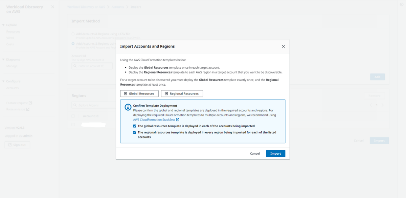The height and width of the screenshot is (198, 406).
Task: Click the download icon in Global Resources button
Action: [126, 94]
